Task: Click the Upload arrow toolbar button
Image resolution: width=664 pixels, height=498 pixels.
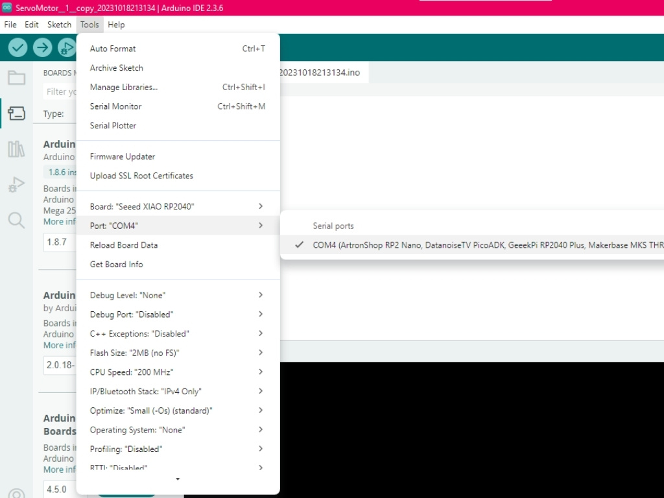Action: [x=42, y=47]
